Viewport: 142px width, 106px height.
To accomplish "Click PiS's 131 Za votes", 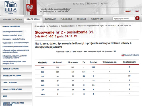I will tap(84, 72).
